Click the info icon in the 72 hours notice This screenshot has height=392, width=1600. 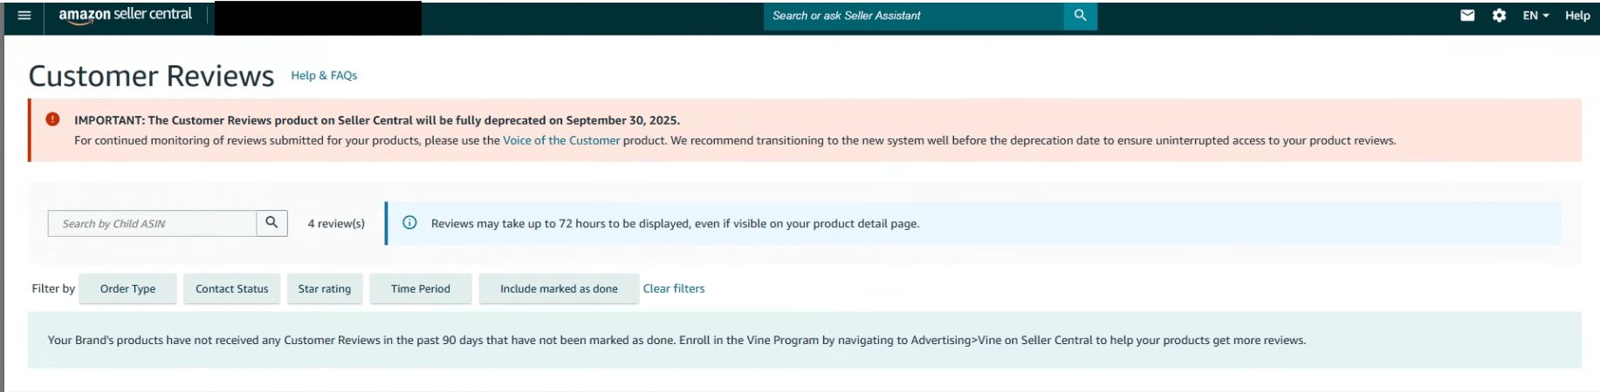coord(409,223)
